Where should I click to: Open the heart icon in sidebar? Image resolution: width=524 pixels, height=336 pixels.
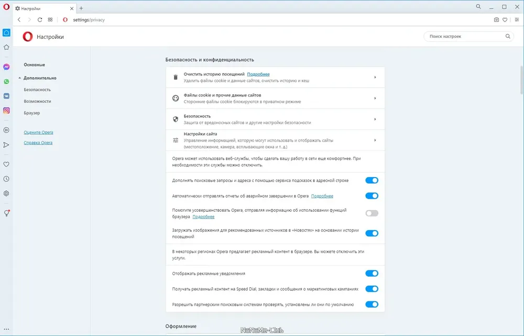(x=6, y=164)
